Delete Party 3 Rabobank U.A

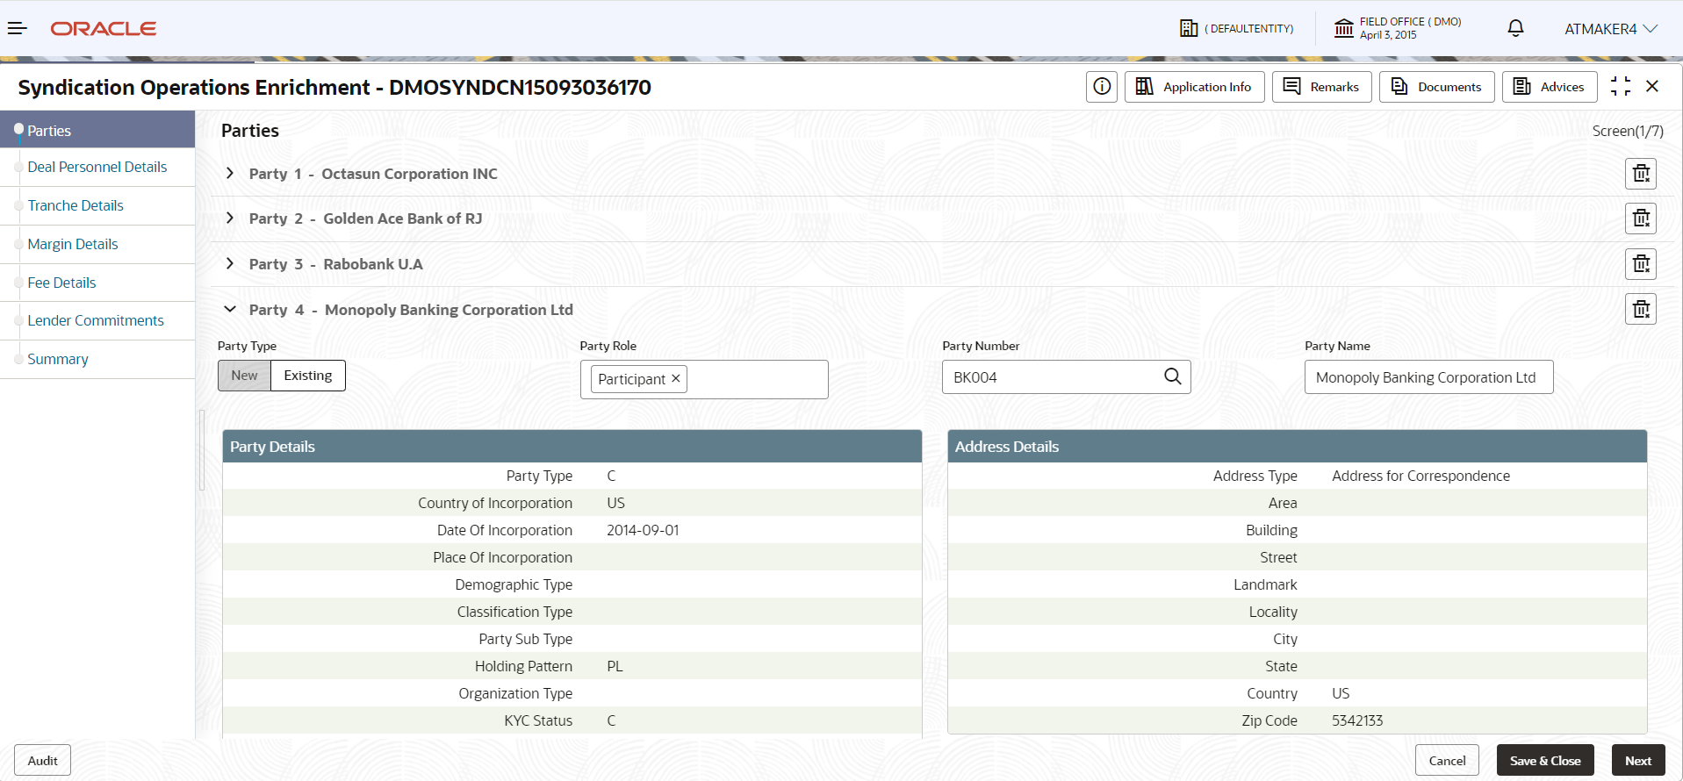(1641, 264)
